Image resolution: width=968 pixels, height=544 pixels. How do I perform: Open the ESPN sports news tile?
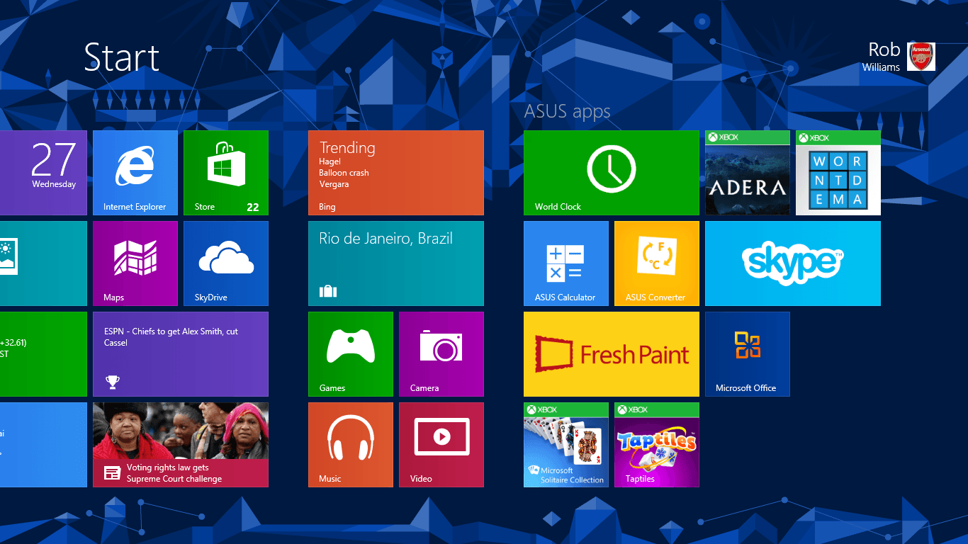(181, 353)
